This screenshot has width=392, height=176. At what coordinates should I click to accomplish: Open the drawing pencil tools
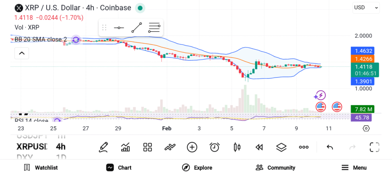tap(103, 147)
